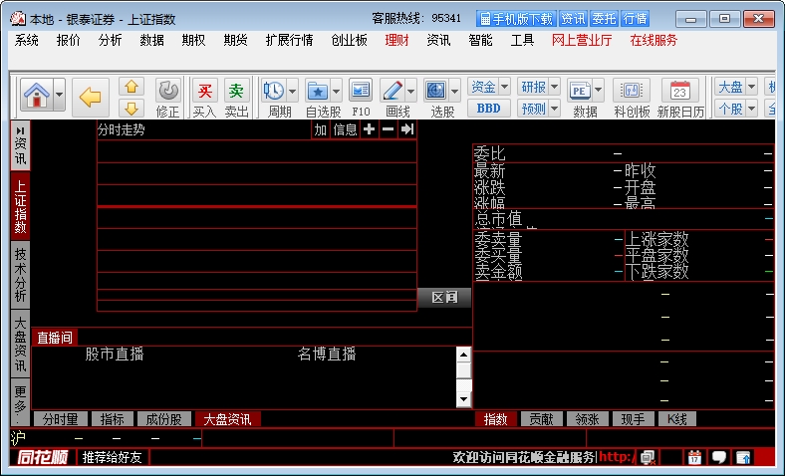Image resolution: width=785 pixels, height=476 pixels.
Task: Expand the 周期 period dropdown arrow
Action: coord(291,91)
